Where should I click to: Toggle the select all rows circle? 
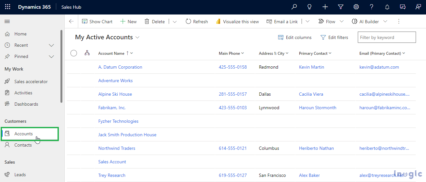(x=74, y=53)
